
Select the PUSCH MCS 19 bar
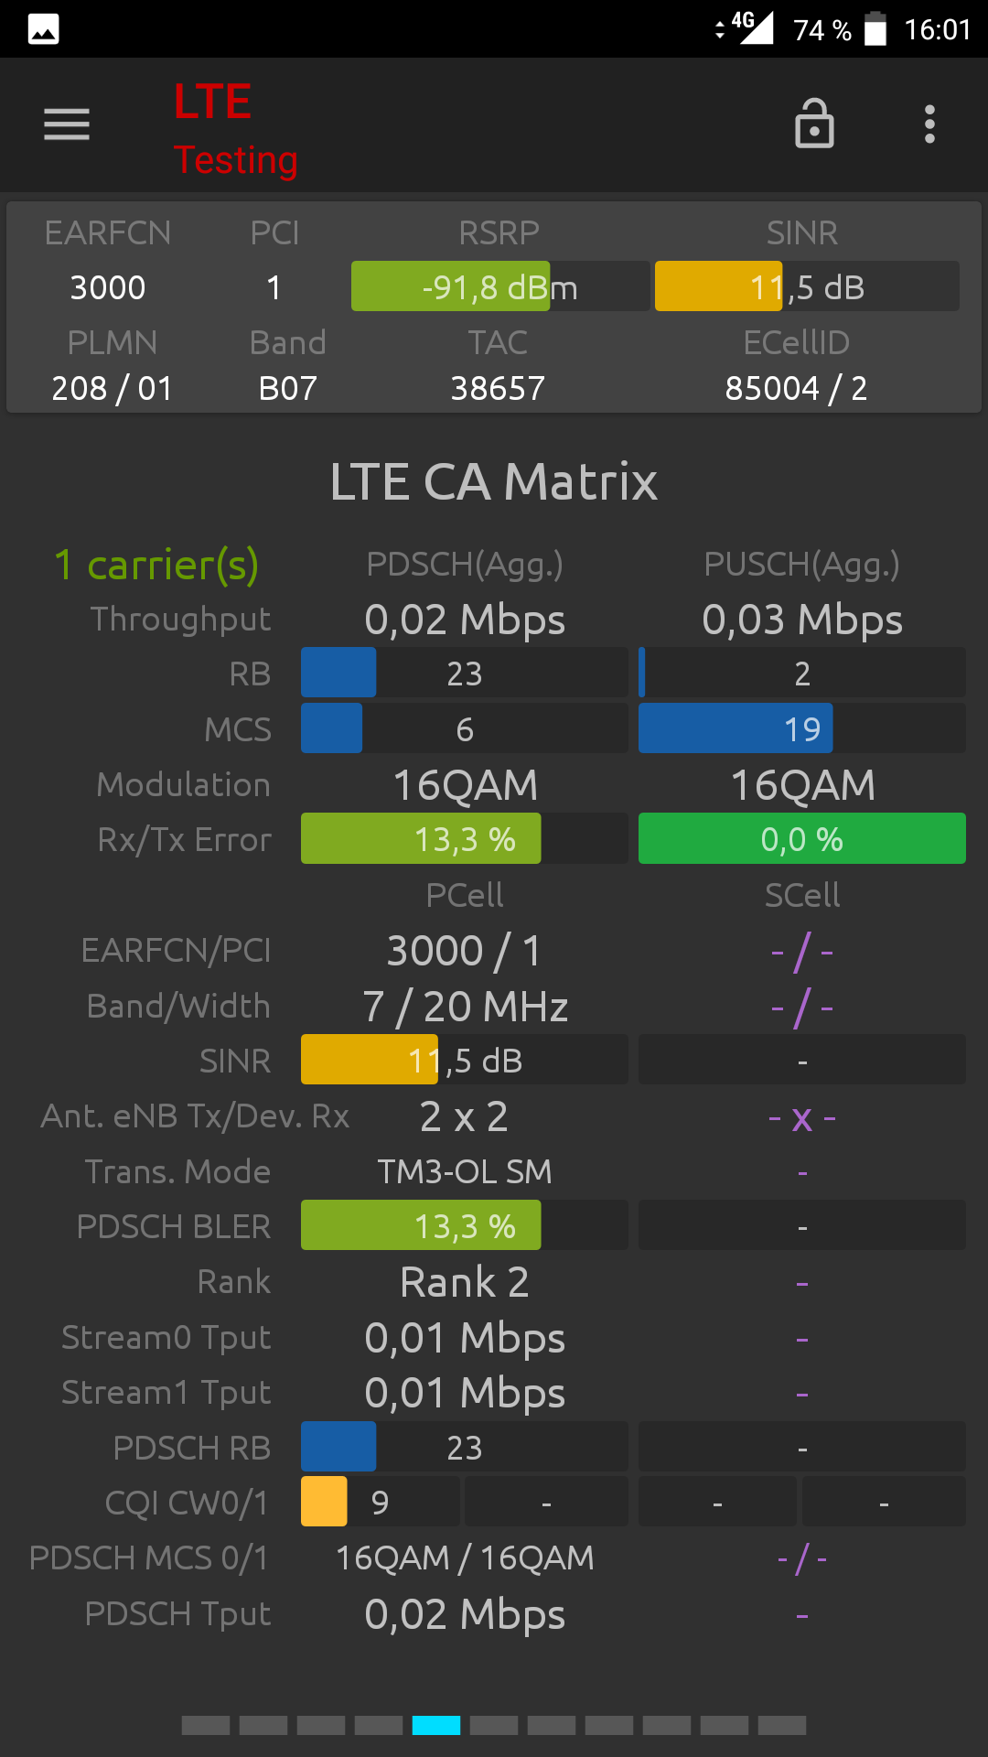(x=802, y=728)
